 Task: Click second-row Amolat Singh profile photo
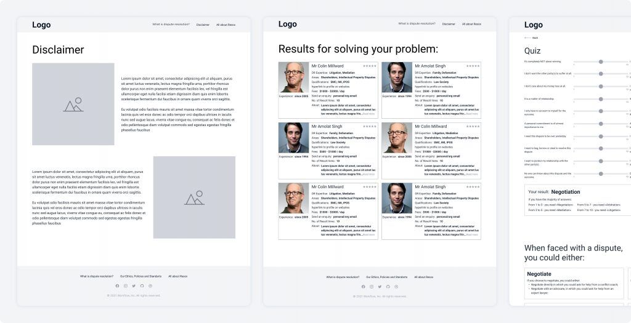[294, 138]
